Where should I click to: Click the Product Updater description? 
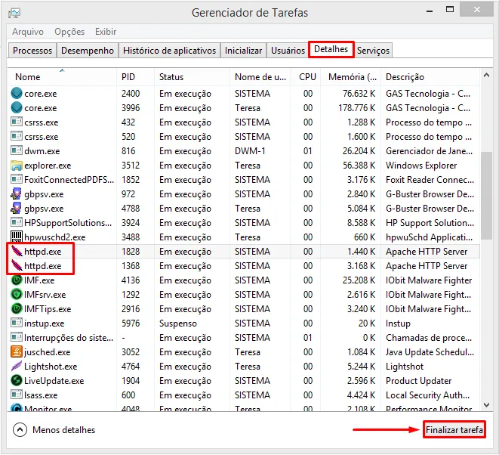[418, 381]
